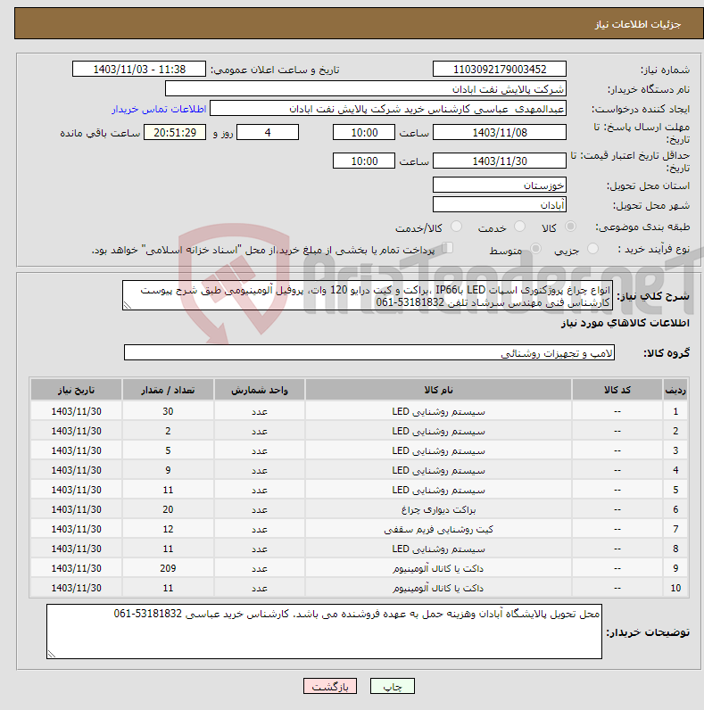This screenshot has width=704, height=710.
Task: Click کیت روشنایی فریم سقفی item name
Action: click(x=438, y=529)
